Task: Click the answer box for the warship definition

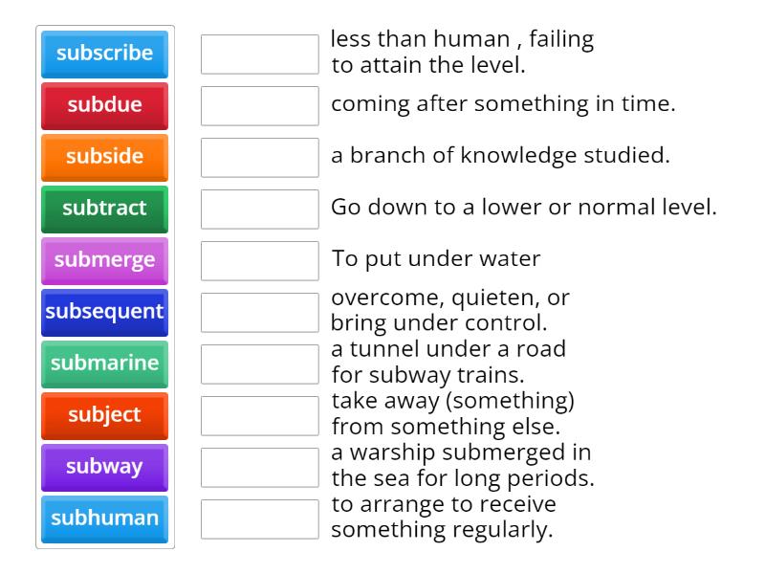Action: pos(259,467)
